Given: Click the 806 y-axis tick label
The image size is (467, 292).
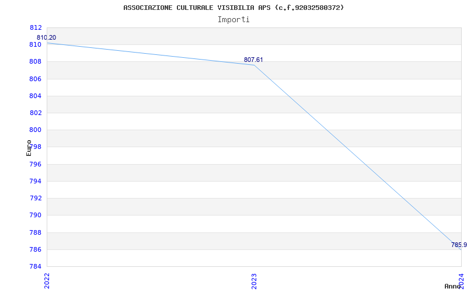Looking at the screenshot, I should 36,79.
